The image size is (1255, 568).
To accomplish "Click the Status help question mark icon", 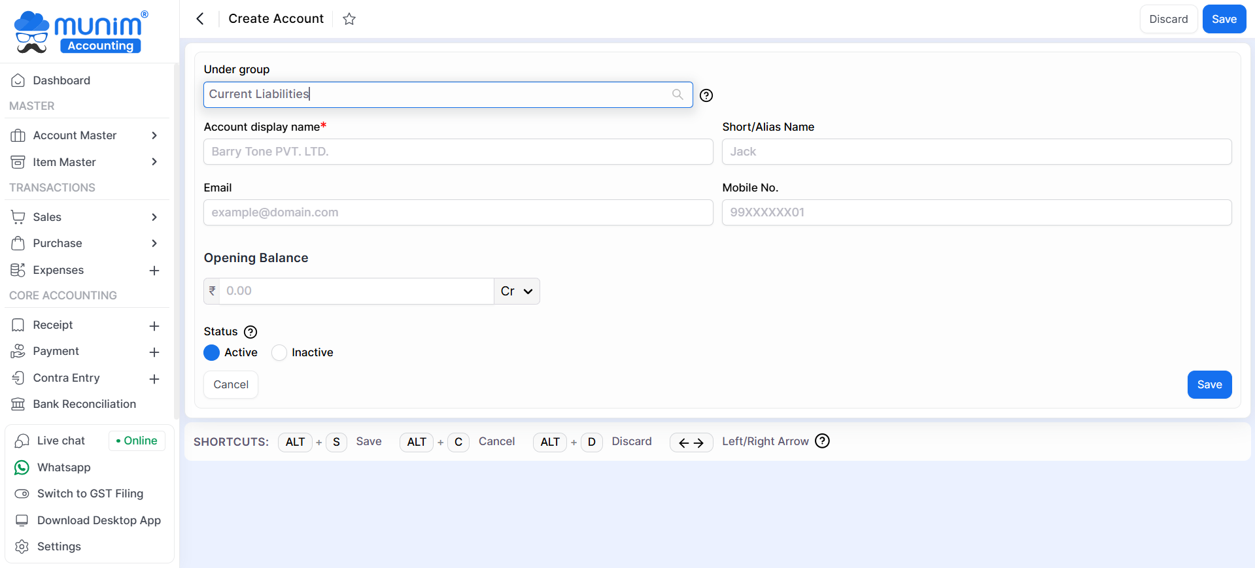I will pyautogui.click(x=250, y=332).
